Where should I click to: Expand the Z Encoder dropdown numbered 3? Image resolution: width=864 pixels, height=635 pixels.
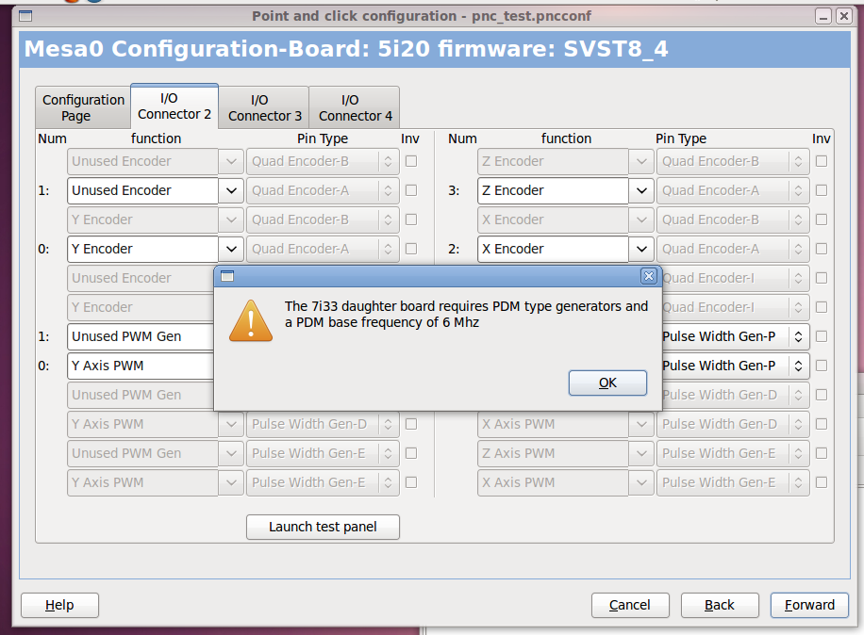(x=641, y=190)
